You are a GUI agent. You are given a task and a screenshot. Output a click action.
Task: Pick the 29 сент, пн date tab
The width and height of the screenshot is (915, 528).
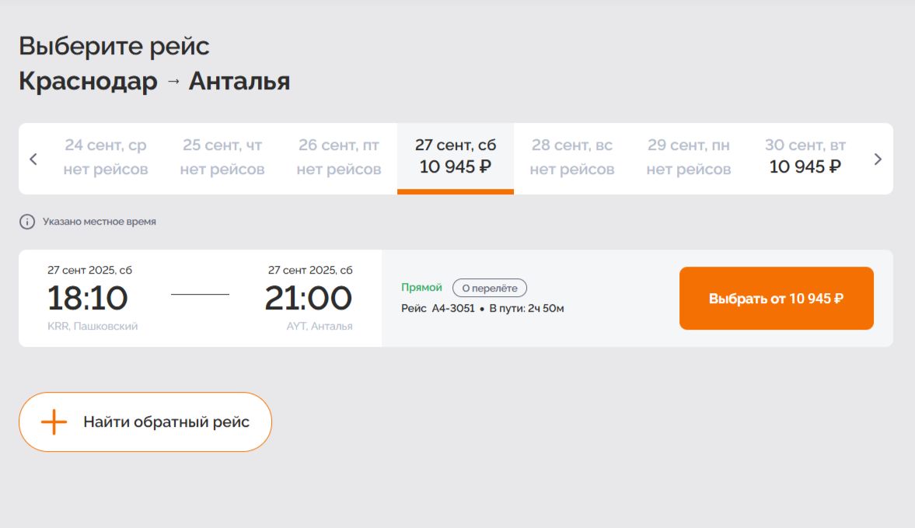click(x=689, y=158)
